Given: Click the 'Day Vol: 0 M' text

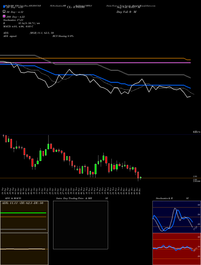Looking at the screenshot, I should tap(126, 12).
